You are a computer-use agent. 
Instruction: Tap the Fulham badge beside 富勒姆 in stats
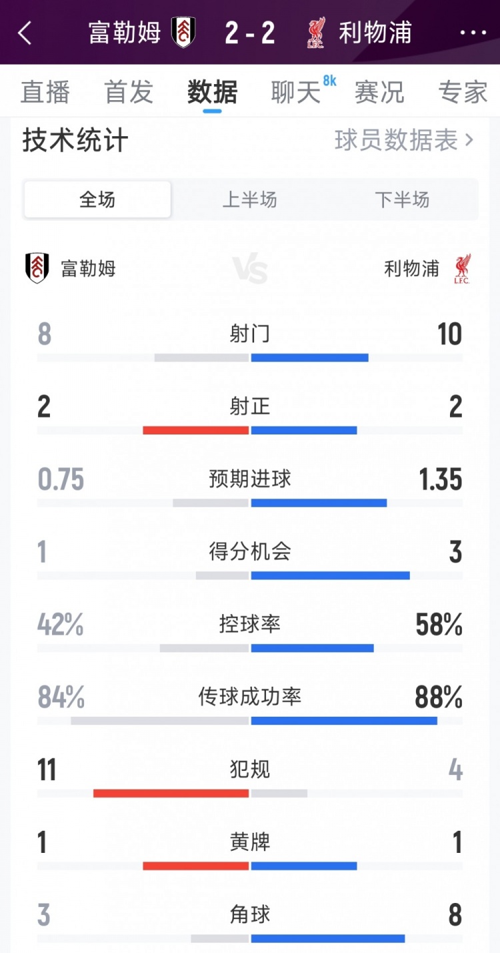pos(37,268)
